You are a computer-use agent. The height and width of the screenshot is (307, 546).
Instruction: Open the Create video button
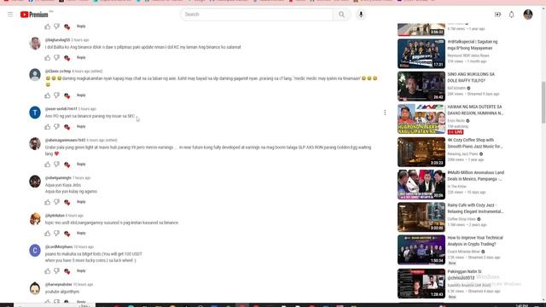point(497,14)
